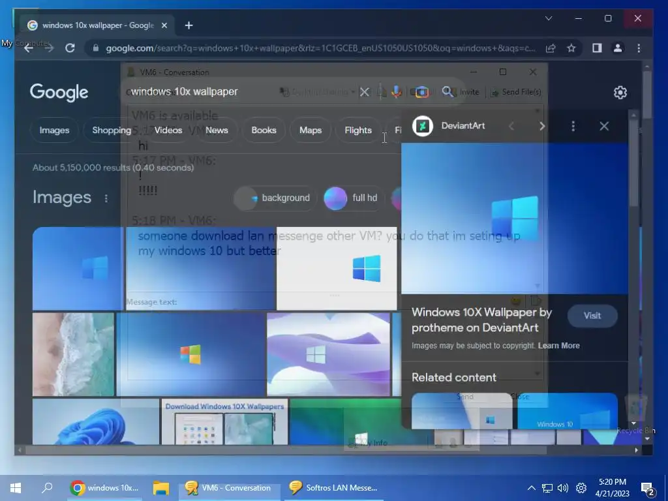The image size is (668, 501).
Task: Open Chrome's side panel
Action: point(597,48)
